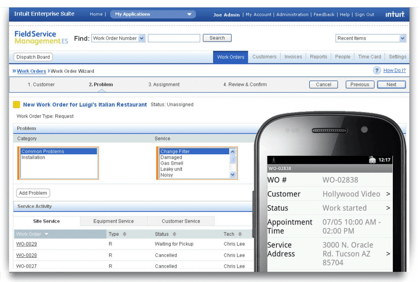Click the Service list scrollbar thumb

[233, 160]
